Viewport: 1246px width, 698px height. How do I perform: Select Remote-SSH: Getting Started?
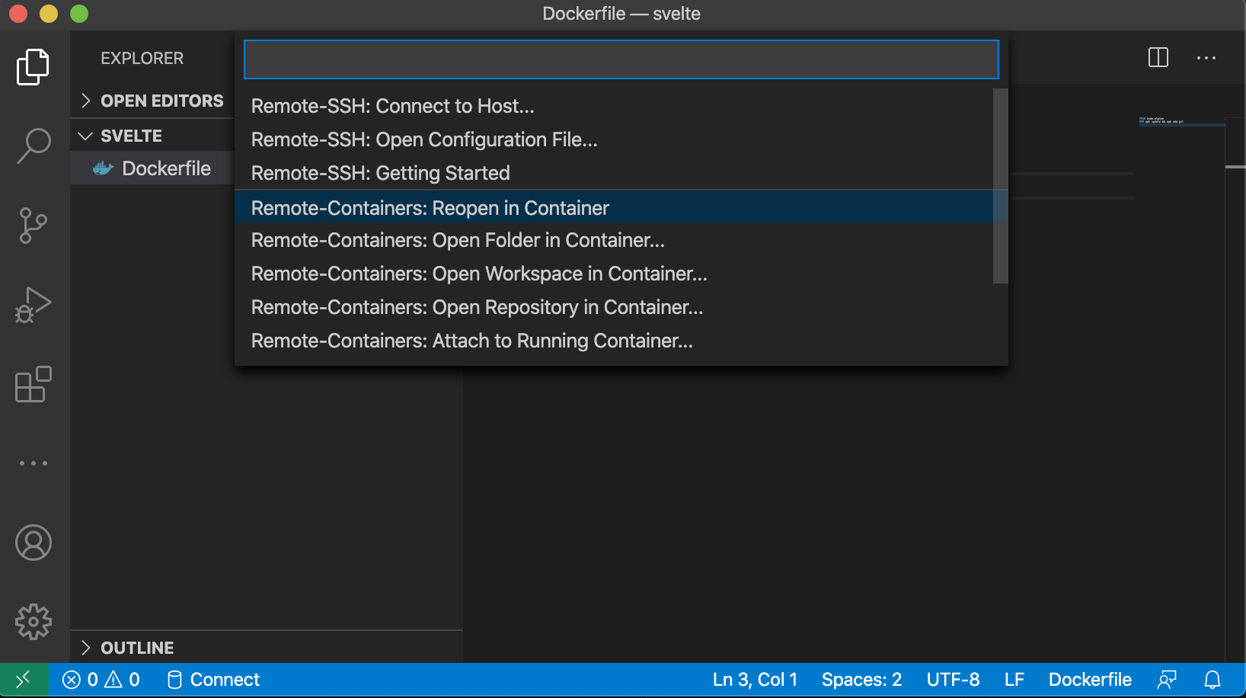(614, 173)
